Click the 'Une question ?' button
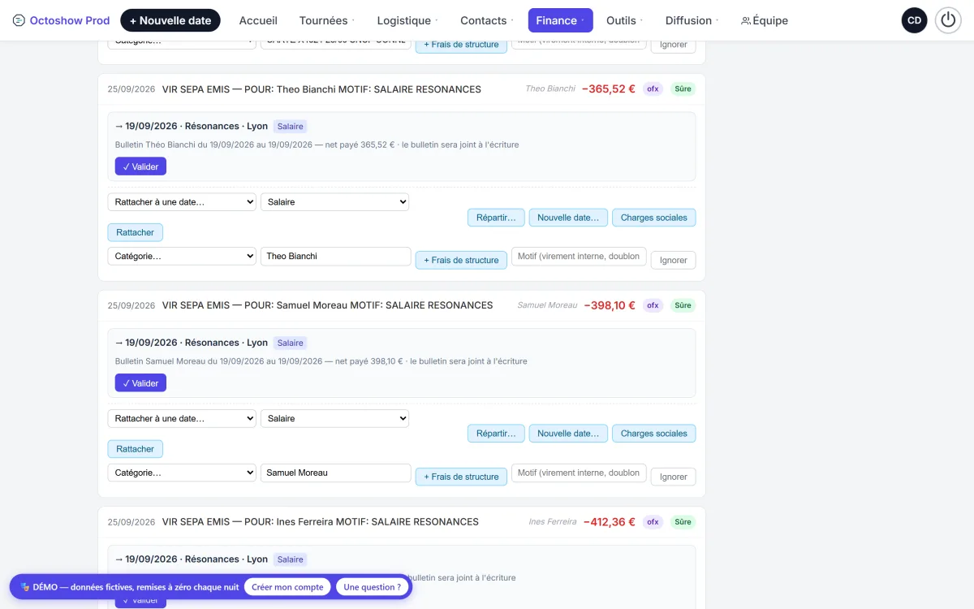974x609 pixels. coord(372,587)
